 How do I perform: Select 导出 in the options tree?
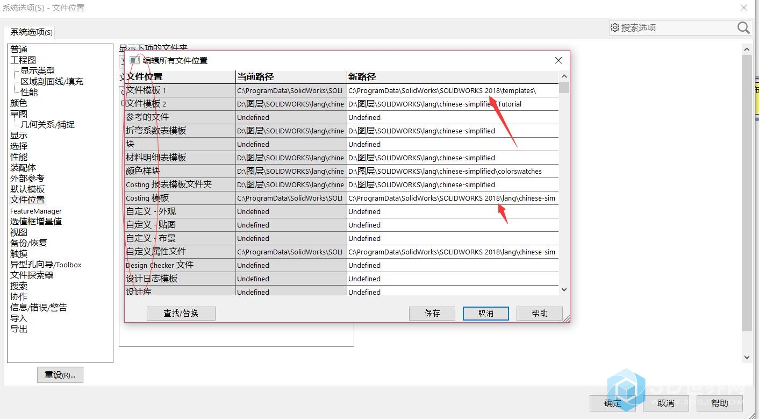coord(19,329)
